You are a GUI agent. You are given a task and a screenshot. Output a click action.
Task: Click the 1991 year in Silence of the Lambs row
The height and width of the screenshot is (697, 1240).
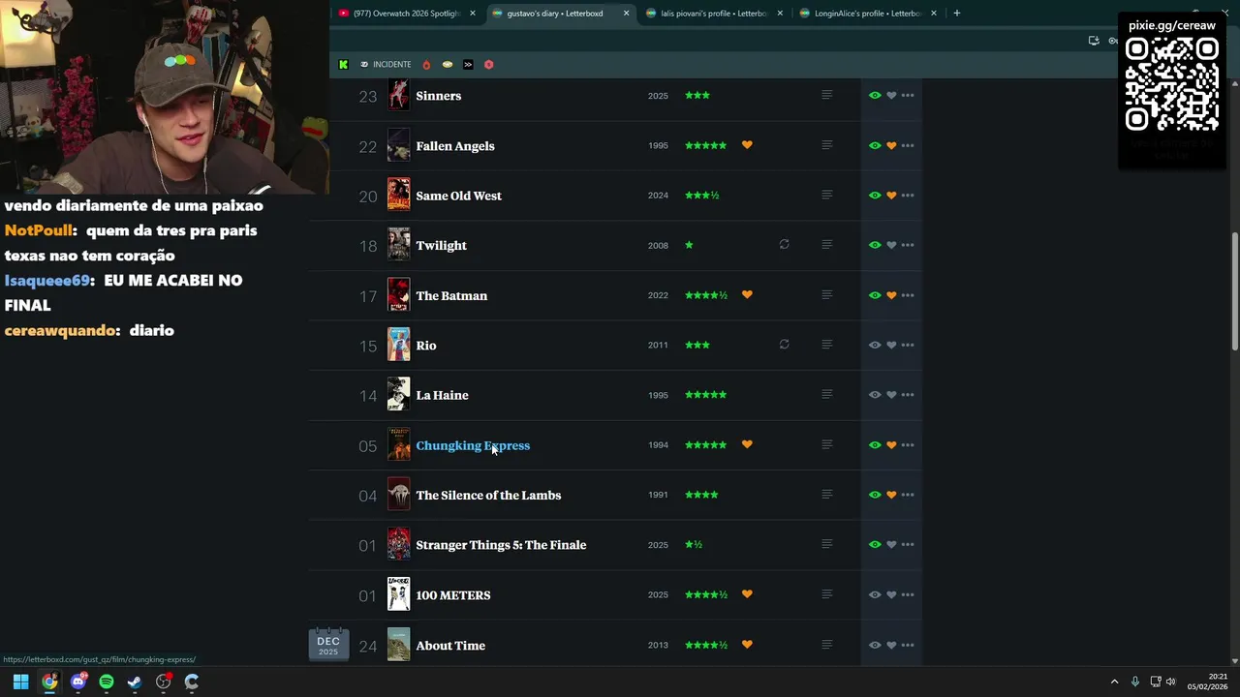tap(658, 496)
